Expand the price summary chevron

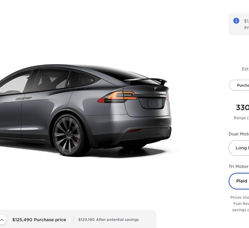[2, 220]
